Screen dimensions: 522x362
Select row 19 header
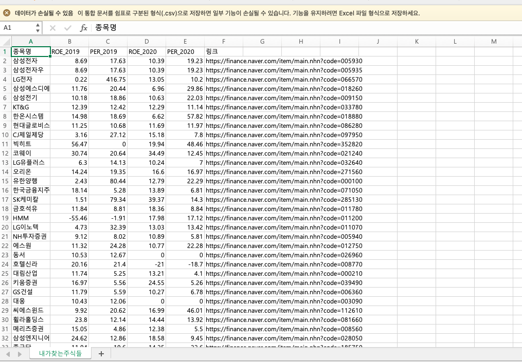5,218
